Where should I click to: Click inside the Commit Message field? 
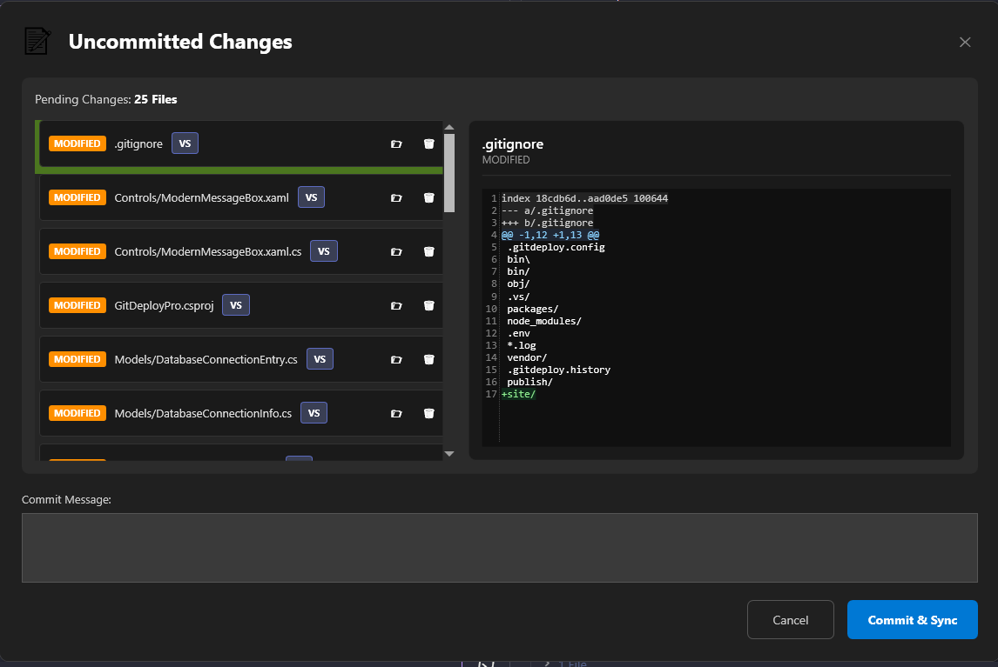[499, 546]
